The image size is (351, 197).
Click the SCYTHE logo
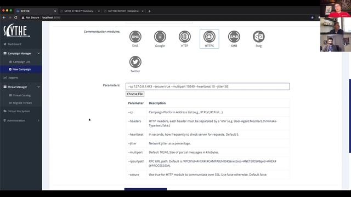[x=16, y=30]
